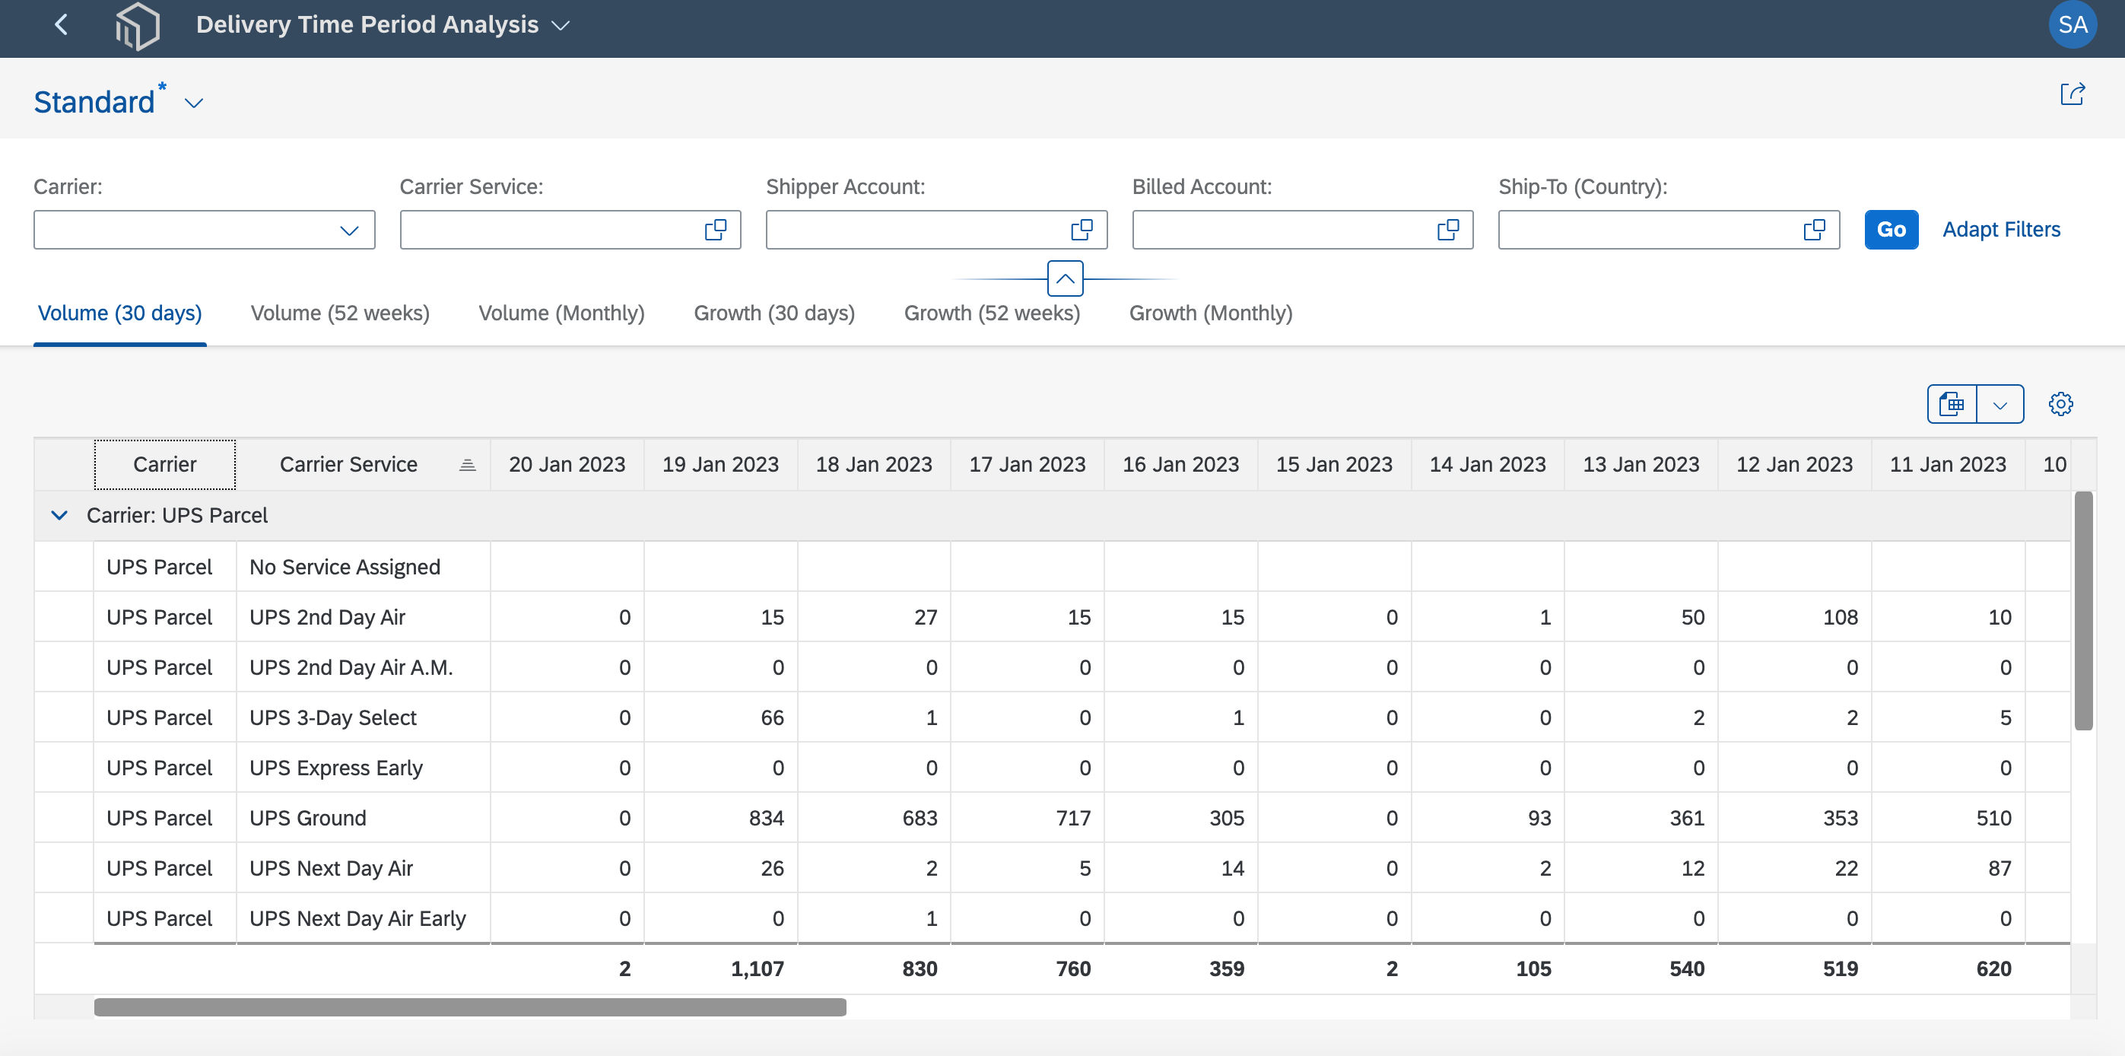The width and height of the screenshot is (2125, 1056).
Task: Click sort indicator in Carrier Service header
Action: click(x=468, y=465)
